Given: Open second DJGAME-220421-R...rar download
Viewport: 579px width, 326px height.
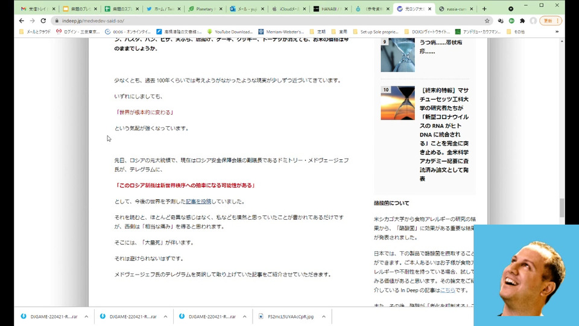Looking at the screenshot, I should (128, 316).
